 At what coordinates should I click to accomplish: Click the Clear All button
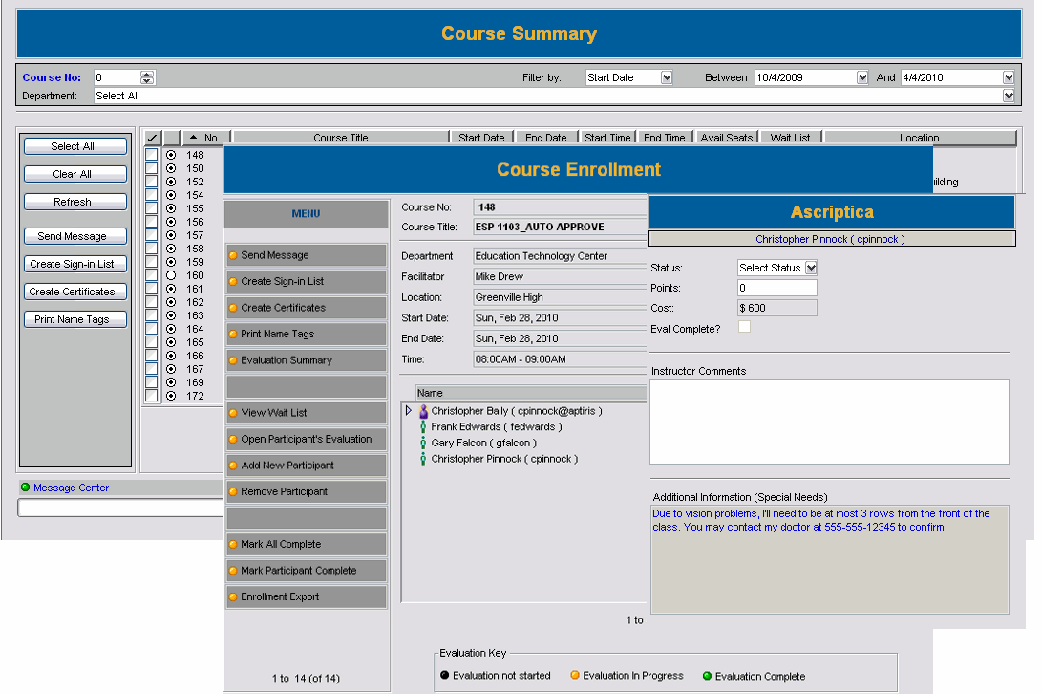[75, 174]
